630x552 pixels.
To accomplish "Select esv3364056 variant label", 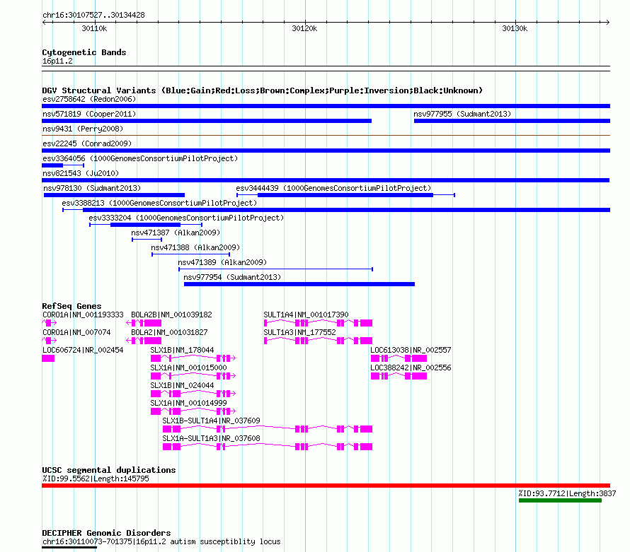I will click(x=140, y=158).
